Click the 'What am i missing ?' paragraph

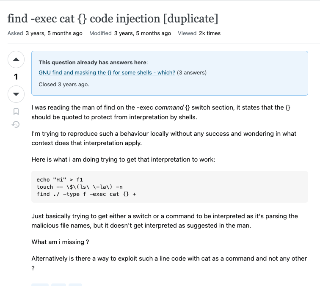pyautogui.click(x=60, y=242)
